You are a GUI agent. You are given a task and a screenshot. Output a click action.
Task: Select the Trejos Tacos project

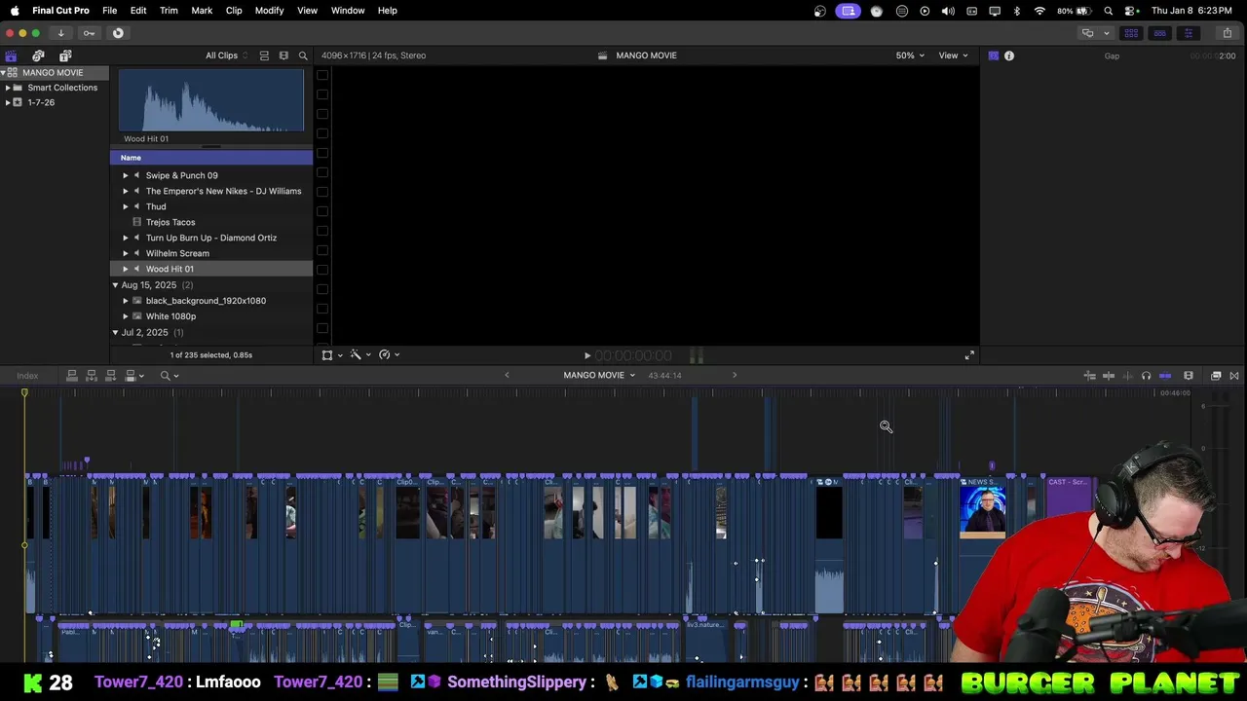coord(170,223)
